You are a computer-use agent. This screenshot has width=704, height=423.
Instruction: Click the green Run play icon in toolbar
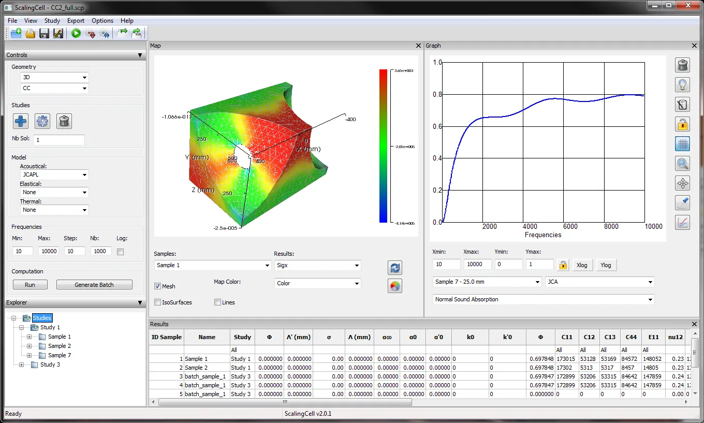click(76, 34)
